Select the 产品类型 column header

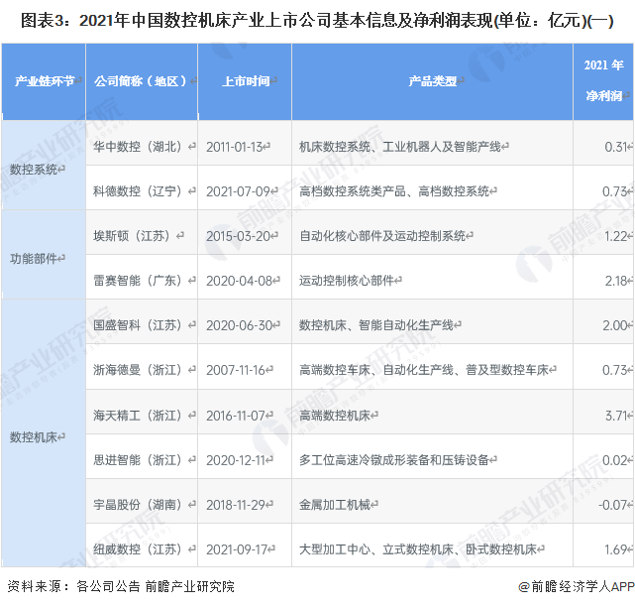pyautogui.click(x=432, y=81)
